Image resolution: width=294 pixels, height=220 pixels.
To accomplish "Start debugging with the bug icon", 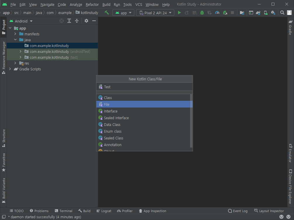I will [202, 13].
